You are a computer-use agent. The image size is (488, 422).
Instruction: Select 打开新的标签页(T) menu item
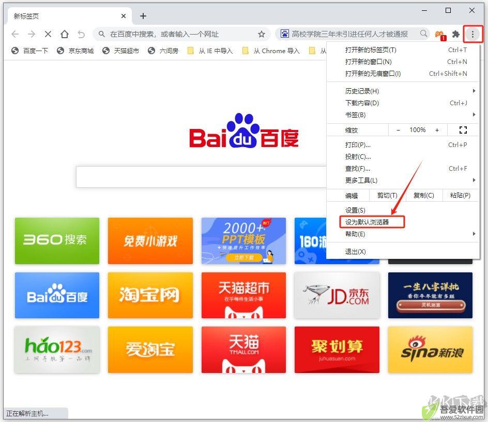click(x=403, y=50)
